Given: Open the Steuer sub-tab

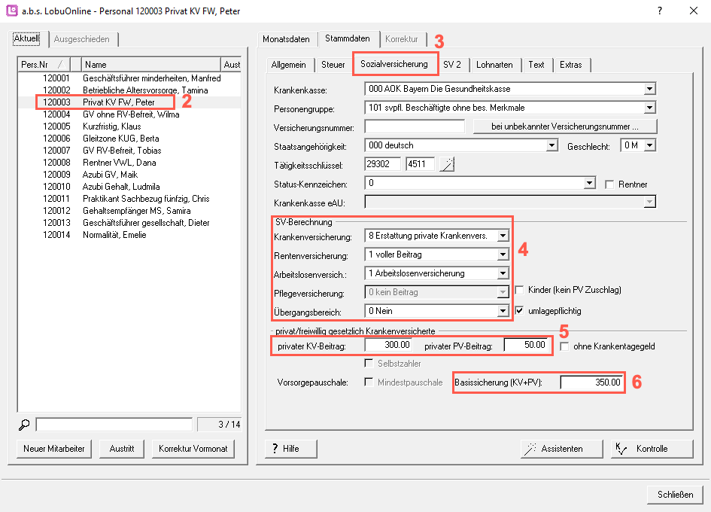Looking at the screenshot, I should pos(333,65).
